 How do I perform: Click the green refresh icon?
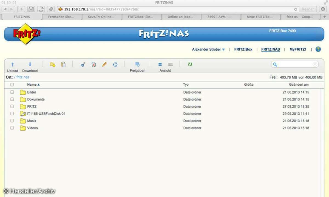click(190, 65)
